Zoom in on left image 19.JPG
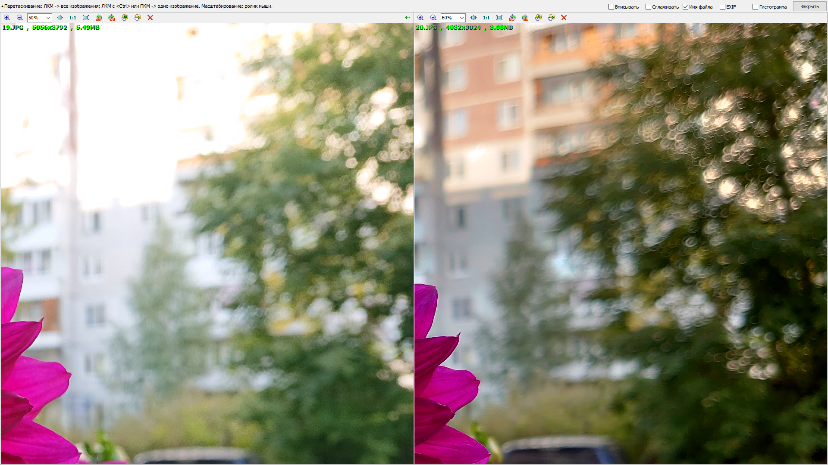The width and height of the screenshot is (828, 465). (x=7, y=18)
